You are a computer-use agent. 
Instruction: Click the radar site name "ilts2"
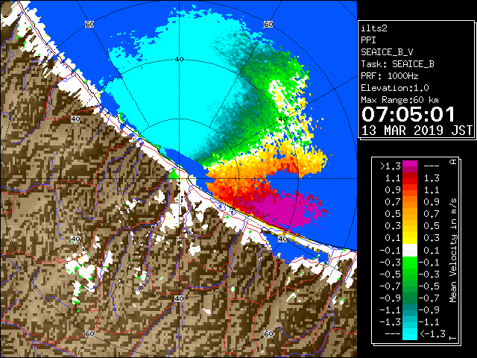374,28
